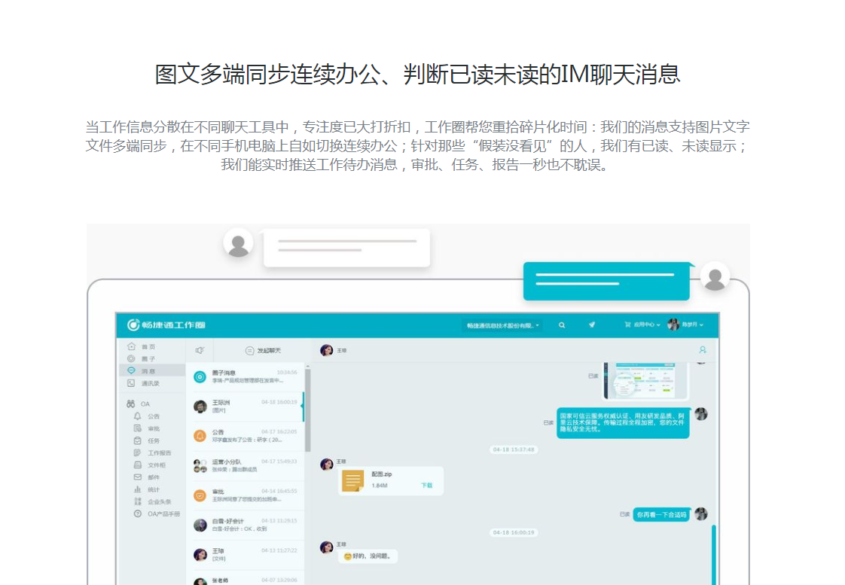Select the 消息 messages item in sidebar
The width and height of the screenshot is (845, 585).
pos(153,370)
